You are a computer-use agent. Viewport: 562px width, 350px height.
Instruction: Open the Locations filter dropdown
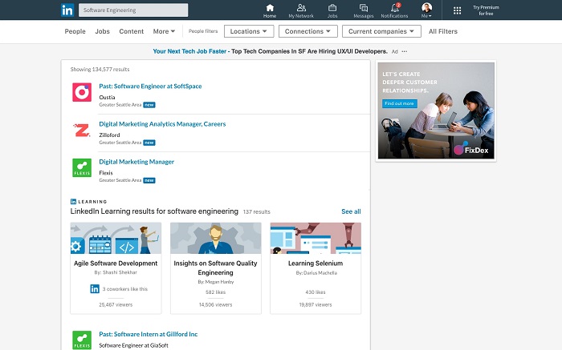[249, 31]
